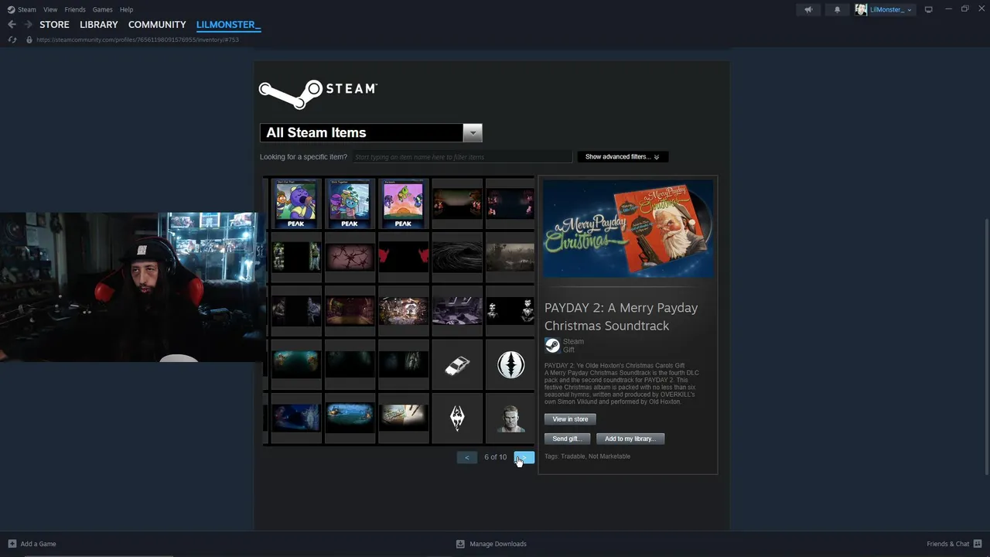This screenshot has height=557, width=990.
Task: Select the sketch drawing background item in the bottom row
Action: pos(403,418)
